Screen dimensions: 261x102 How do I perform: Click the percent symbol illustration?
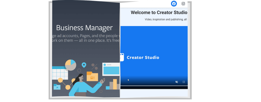point(95,67)
